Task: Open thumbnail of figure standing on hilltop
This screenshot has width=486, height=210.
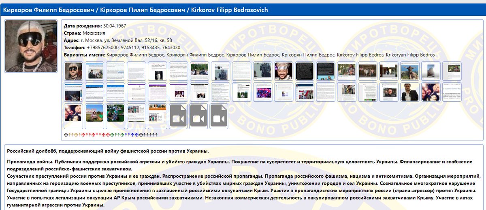Action: pos(410,71)
